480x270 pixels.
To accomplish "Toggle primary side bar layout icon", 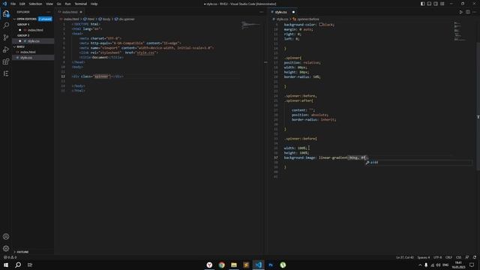I will (422, 4).
